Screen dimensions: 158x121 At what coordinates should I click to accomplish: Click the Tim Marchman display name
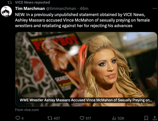click(x=30, y=9)
